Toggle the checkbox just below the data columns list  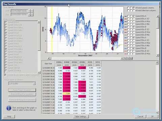click(x=5, y=75)
